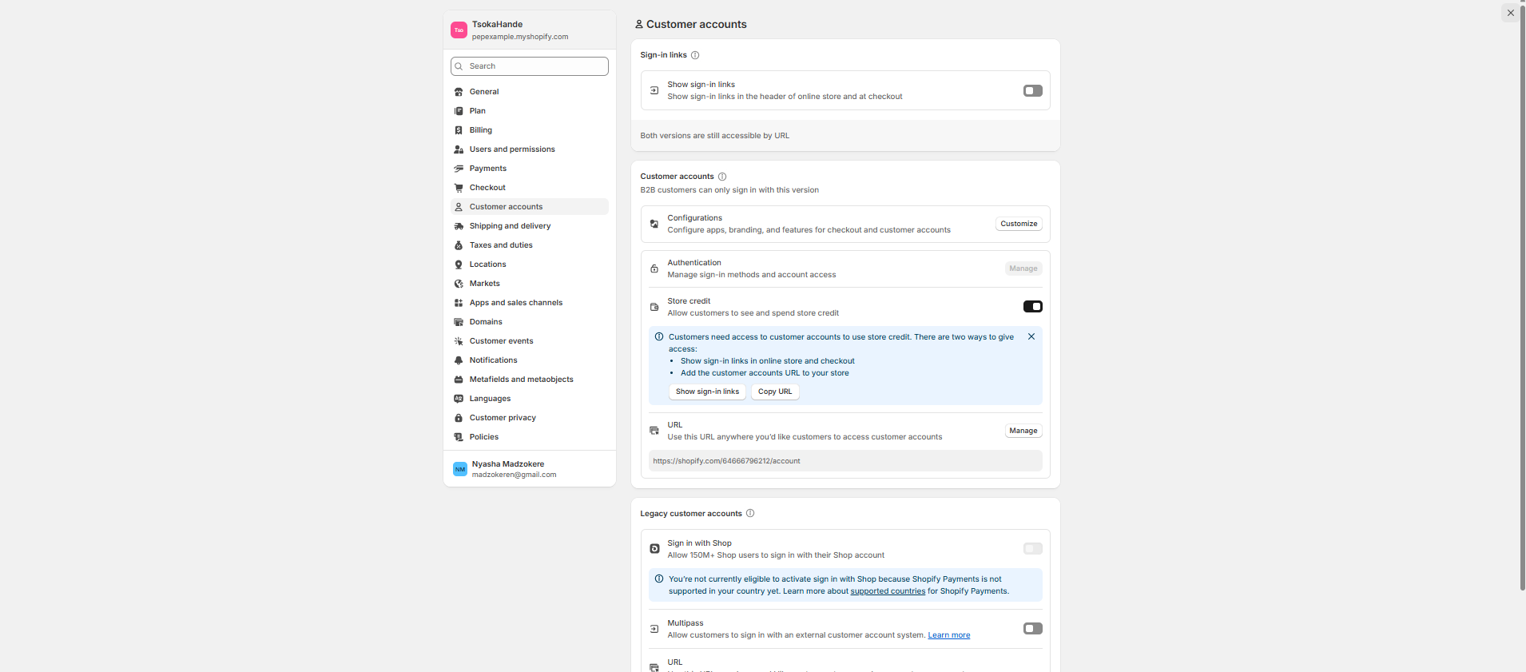Enable the Multipass toggle
This screenshot has height=672, width=1526.
click(1032, 629)
